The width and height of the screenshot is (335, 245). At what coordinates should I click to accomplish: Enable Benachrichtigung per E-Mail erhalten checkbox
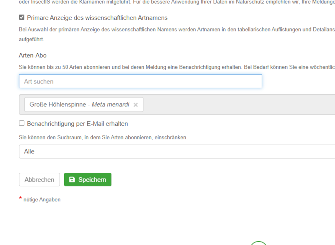pos(22,123)
